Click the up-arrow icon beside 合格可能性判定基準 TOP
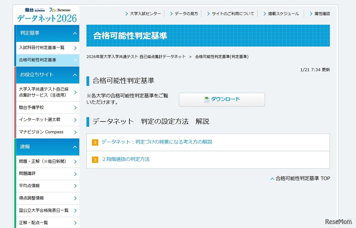This screenshot has height=228, width=356. tap(272, 178)
